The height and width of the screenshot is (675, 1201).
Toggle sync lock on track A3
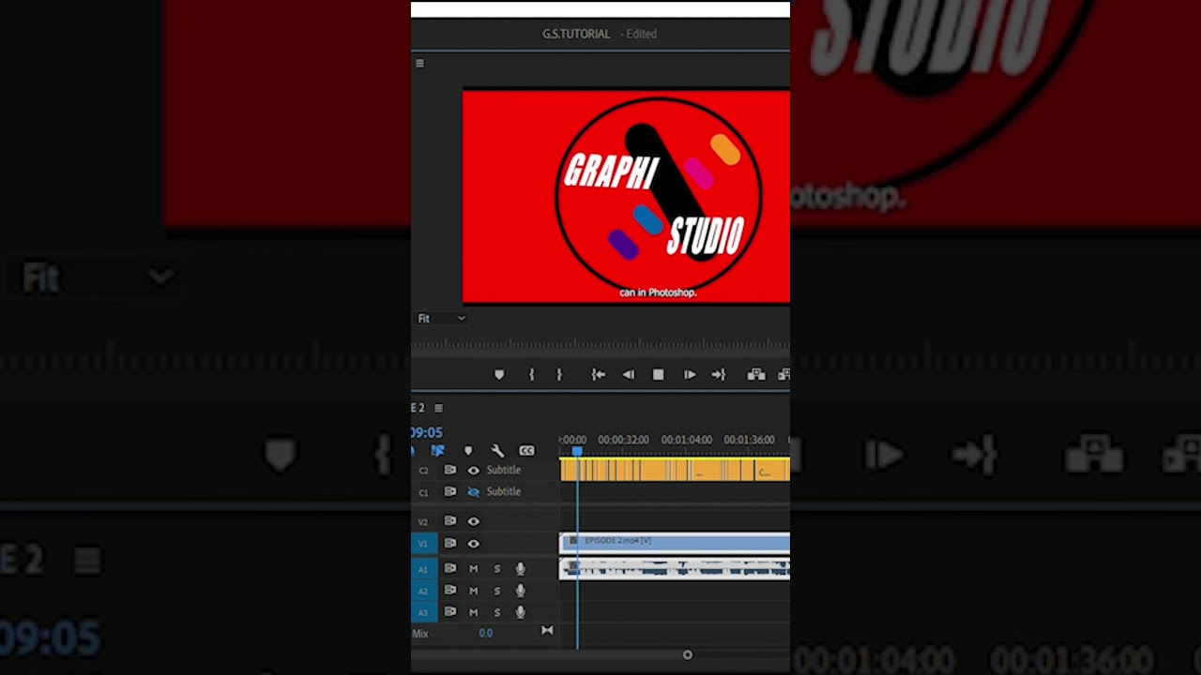[450, 612]
